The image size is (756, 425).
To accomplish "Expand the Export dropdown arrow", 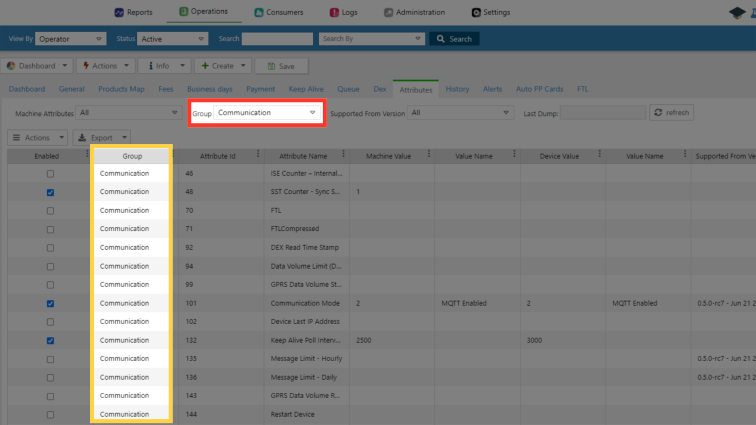I will click(x=124, y=138).
